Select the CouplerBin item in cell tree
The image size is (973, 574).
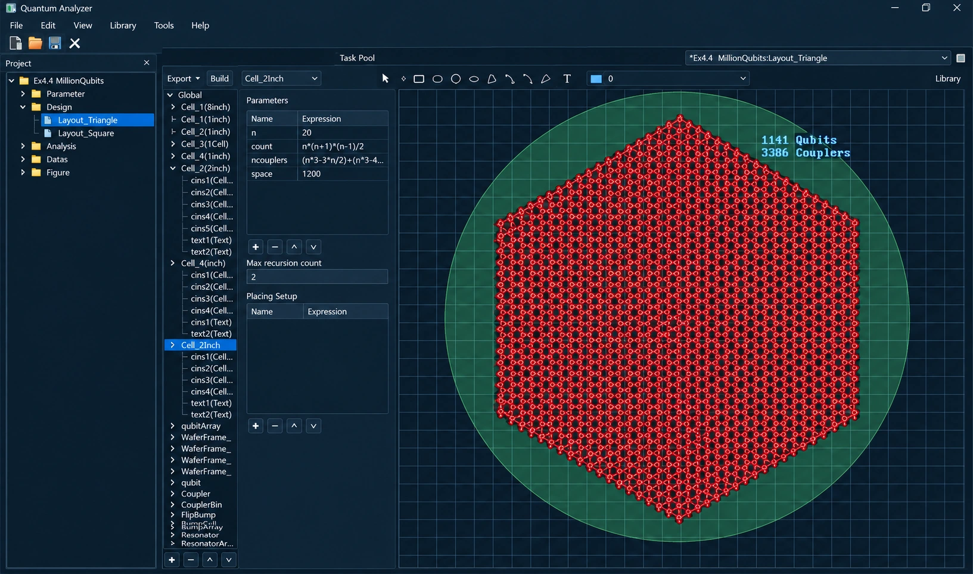point(201,505)
